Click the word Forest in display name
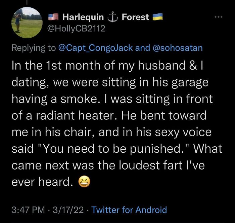The height and width of the screenshot is (223, 235). click(x=135, y=16)
